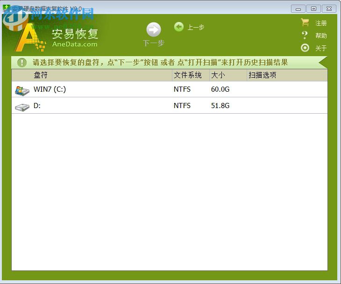This screenshot has height=284, width=341.
Task: Minimize the 安易硬盘数据恢复软件 window
Action: [x=298, y=9]
